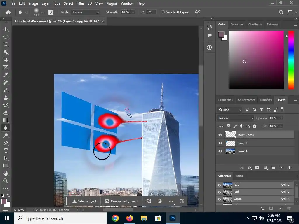Select the Elliptical Marquee tool
The width and height of the screenshot is (299, 224).
point(6,37)
